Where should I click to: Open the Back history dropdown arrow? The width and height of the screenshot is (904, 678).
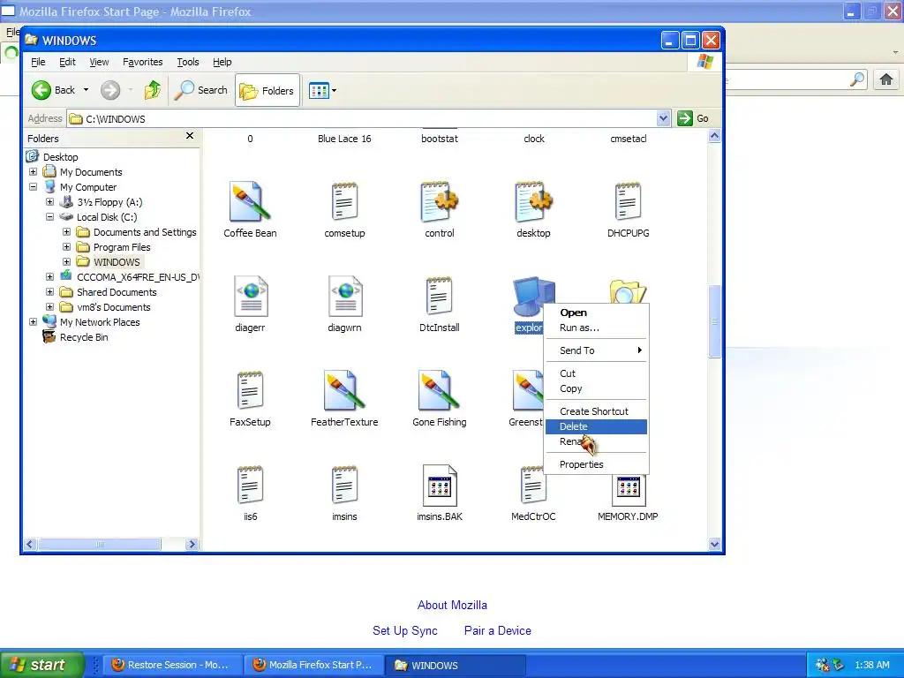tap(86, 90)
